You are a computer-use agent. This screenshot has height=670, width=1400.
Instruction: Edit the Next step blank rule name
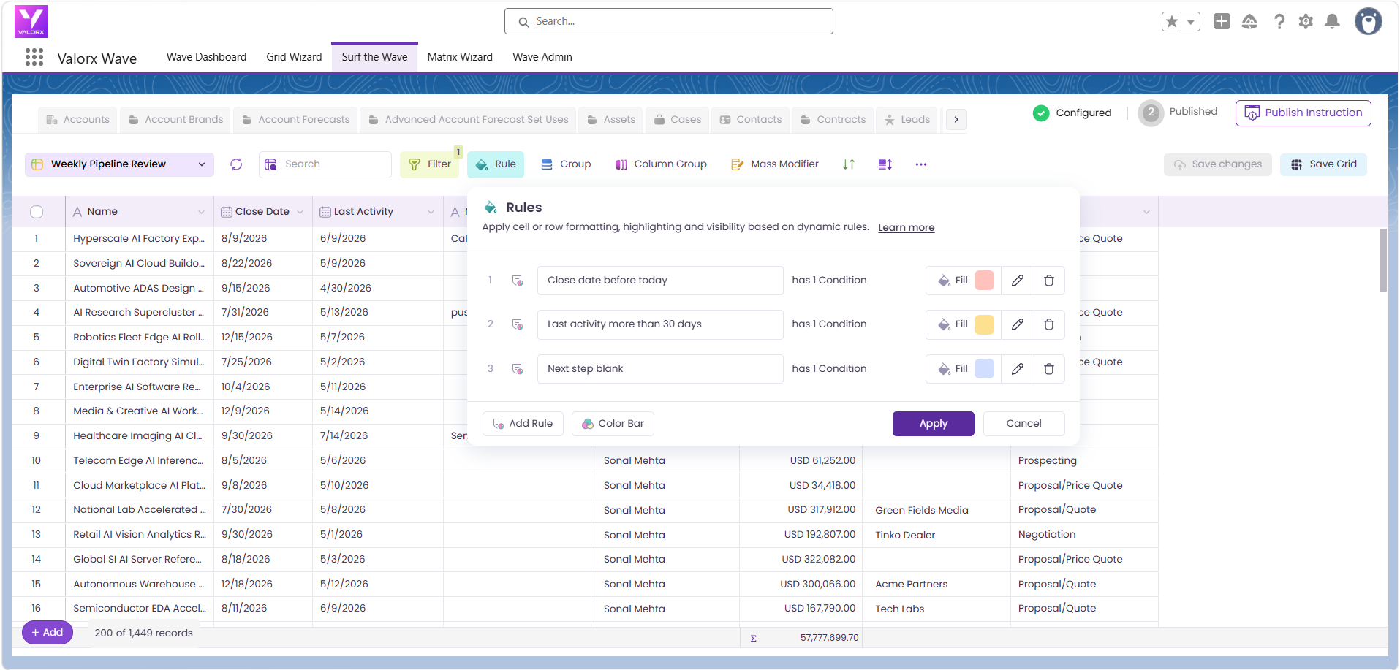[x=660, y=369]
